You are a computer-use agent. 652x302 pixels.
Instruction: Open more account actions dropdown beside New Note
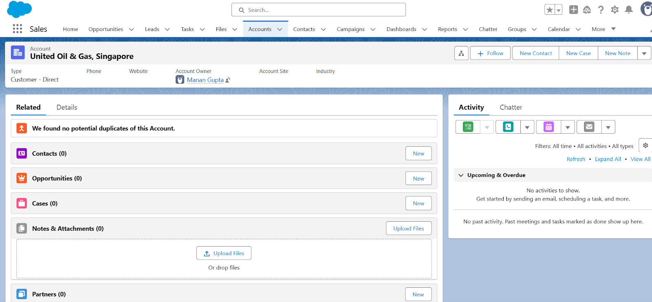[x=644, y=53]
